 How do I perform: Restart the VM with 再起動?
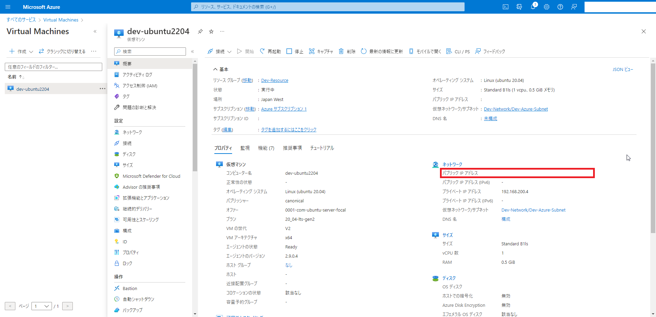(x=270, y=52)
